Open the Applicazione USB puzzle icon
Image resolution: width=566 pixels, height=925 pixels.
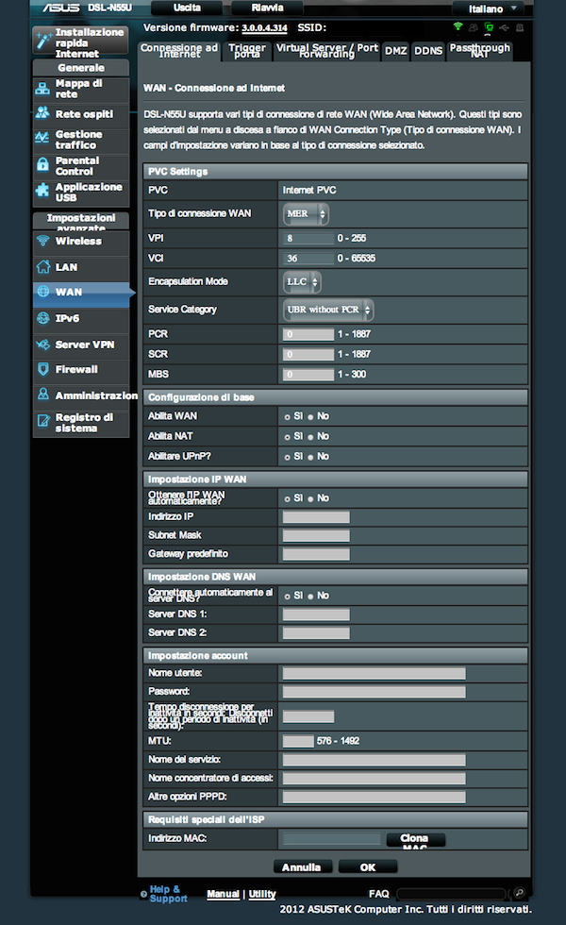click(x=42, y=190)
